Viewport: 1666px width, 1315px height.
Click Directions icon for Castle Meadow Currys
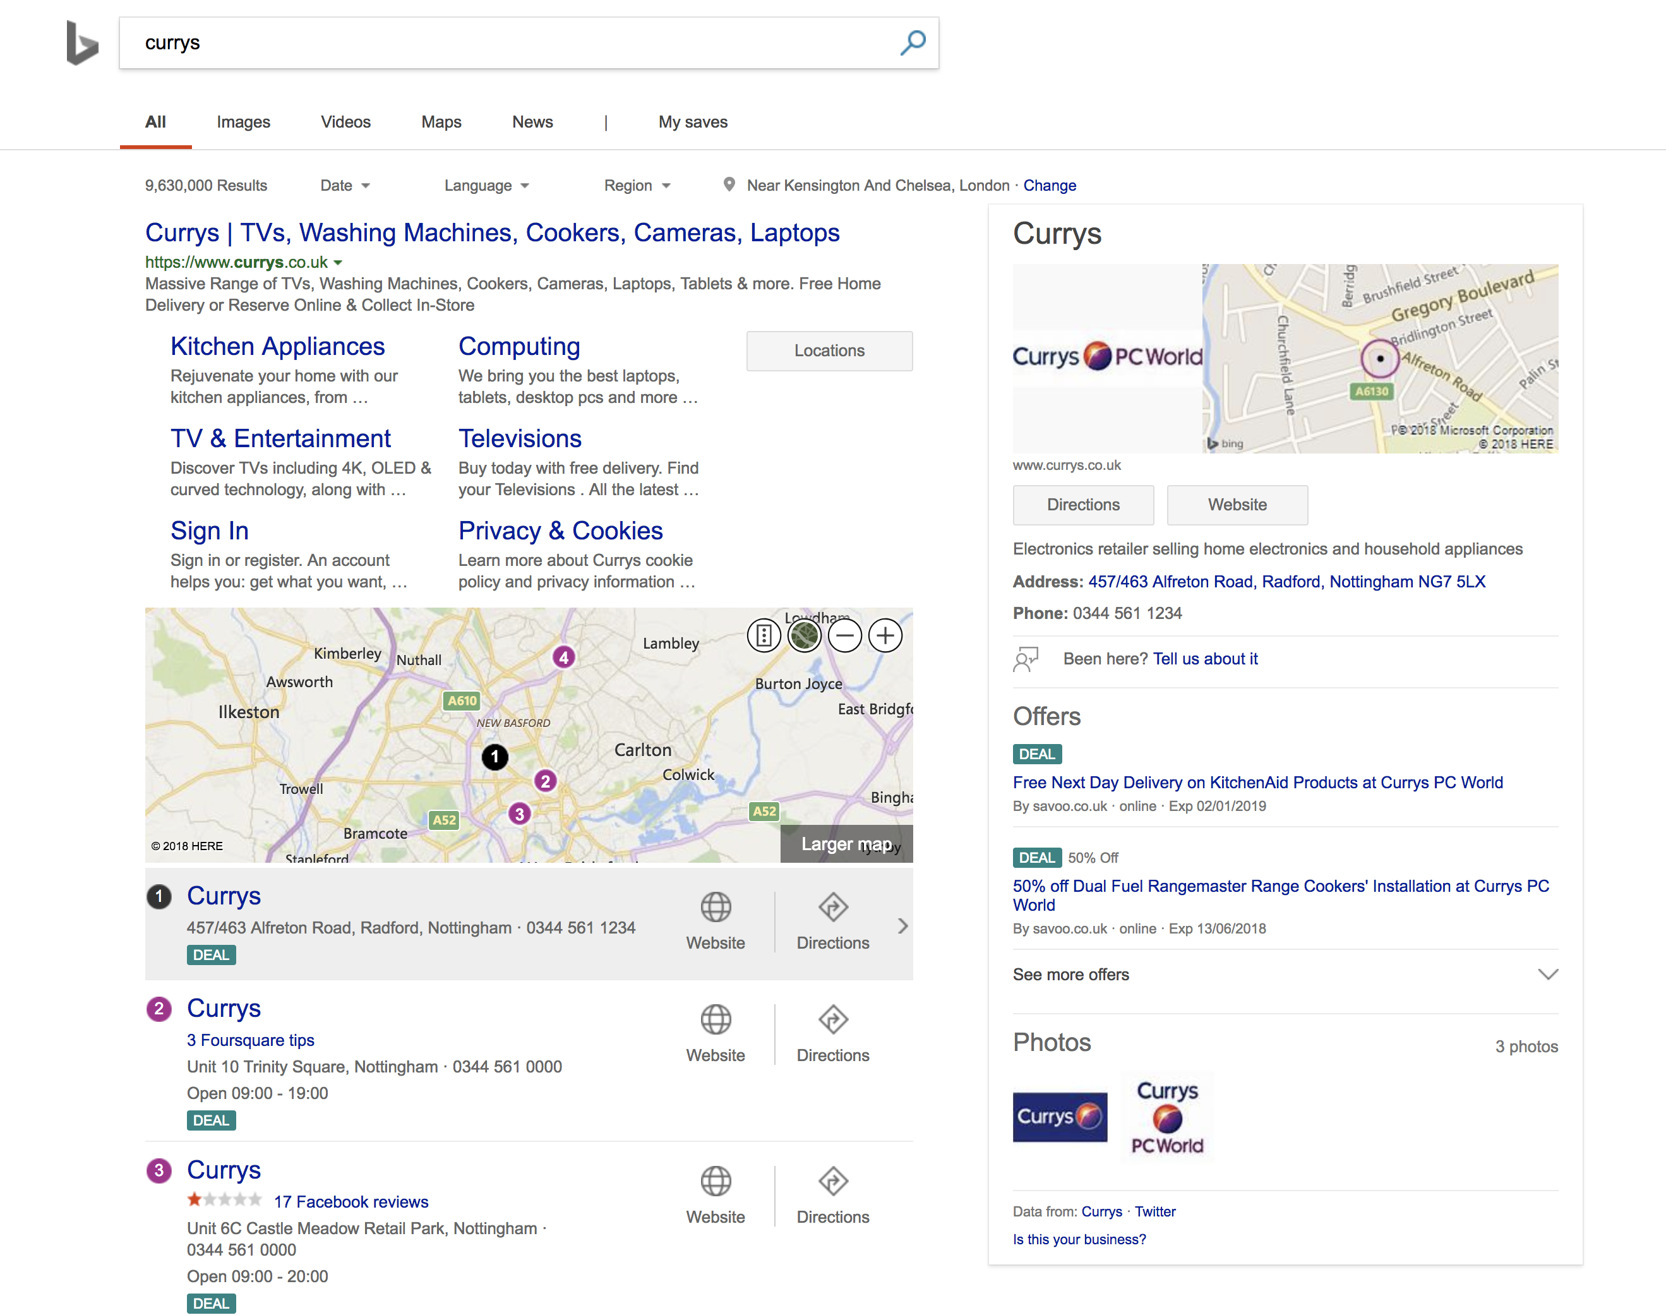point(833,1182)
